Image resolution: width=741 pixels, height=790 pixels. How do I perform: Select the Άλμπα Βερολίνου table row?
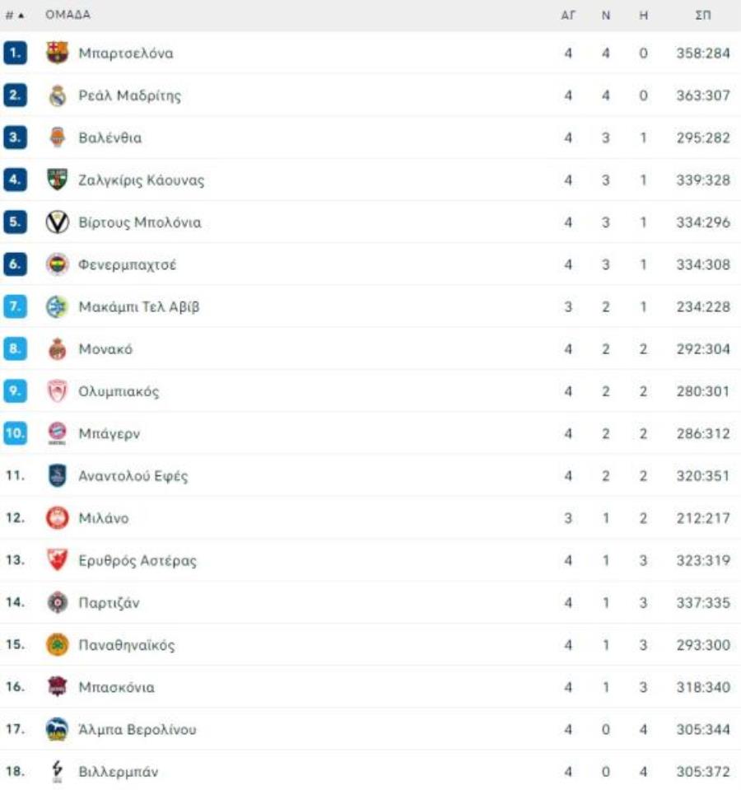click(370, 729)
